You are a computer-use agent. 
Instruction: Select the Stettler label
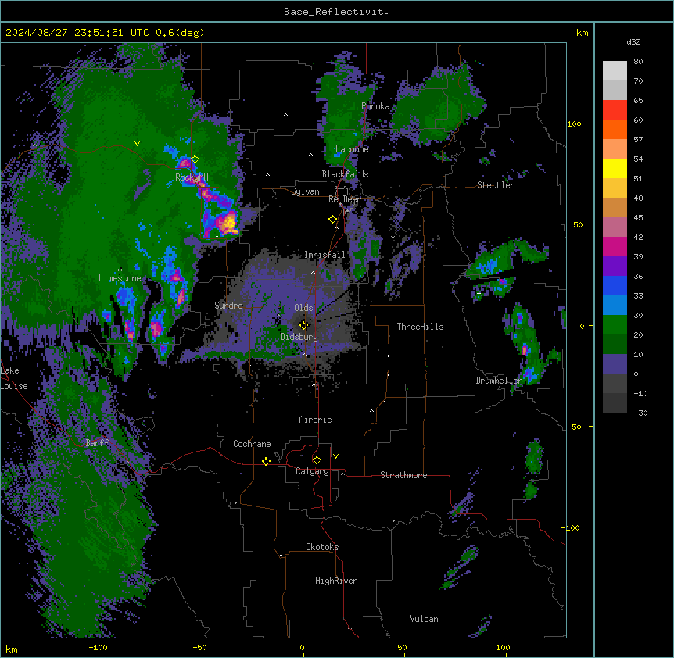point(496,185)
